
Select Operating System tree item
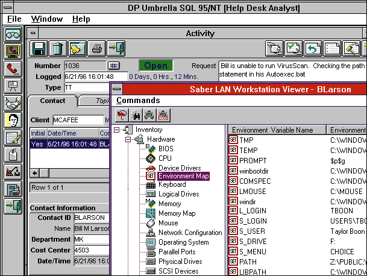[x=183, y=242]
